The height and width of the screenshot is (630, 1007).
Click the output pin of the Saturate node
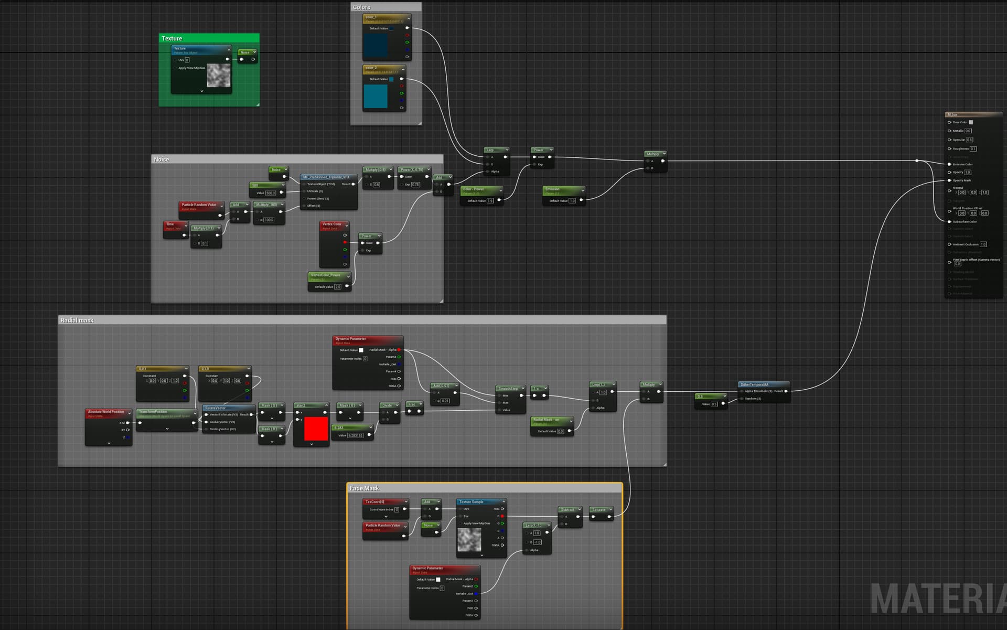[x=609, y=517]
